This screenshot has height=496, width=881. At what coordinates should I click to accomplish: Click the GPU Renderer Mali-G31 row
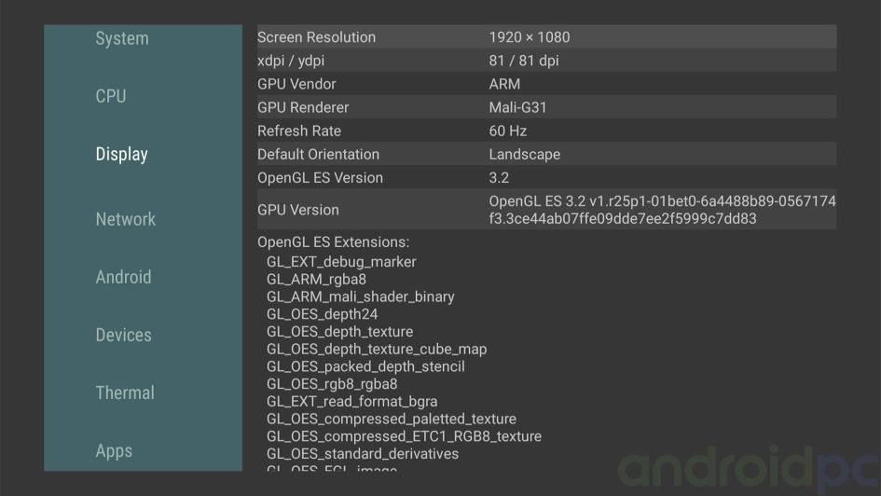545,107
